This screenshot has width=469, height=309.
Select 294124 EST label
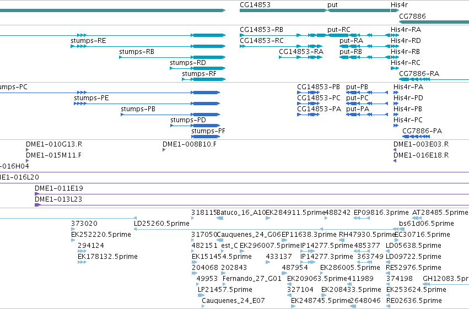click(90, 246)
